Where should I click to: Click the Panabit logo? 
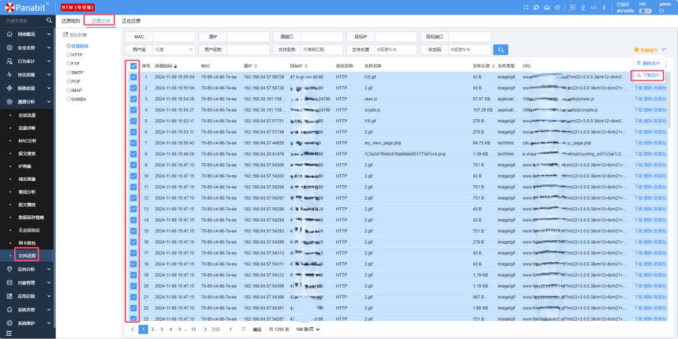26,8
